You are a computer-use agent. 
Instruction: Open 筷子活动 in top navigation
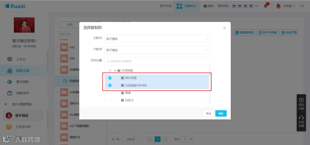point(166,6)
